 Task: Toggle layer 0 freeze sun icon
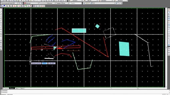tap(88, 3)
